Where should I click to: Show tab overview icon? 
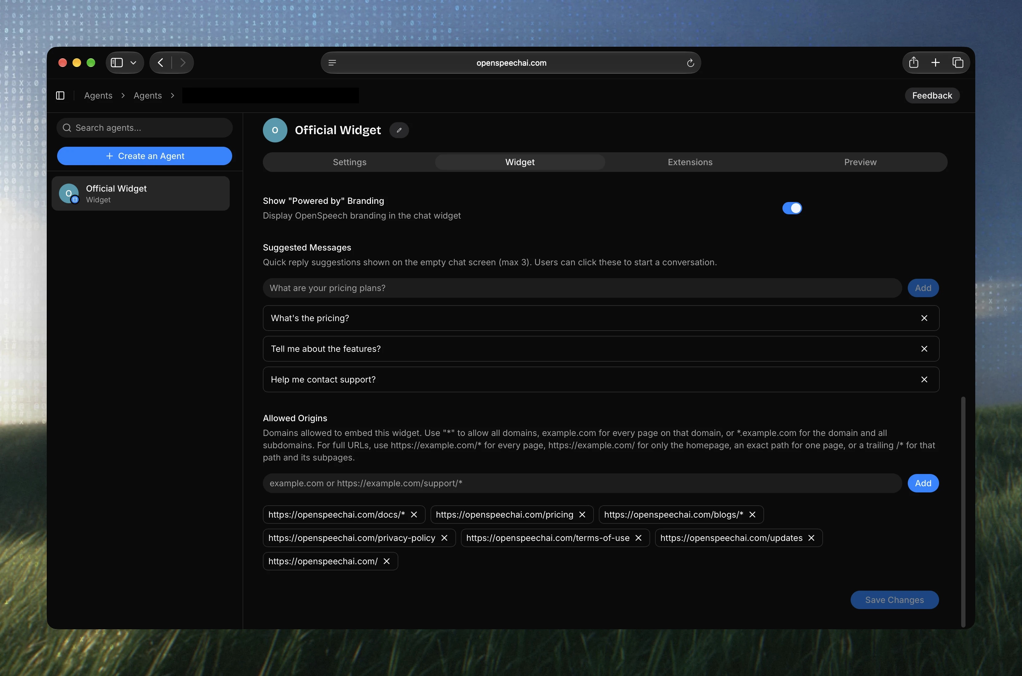click(958, 63)
